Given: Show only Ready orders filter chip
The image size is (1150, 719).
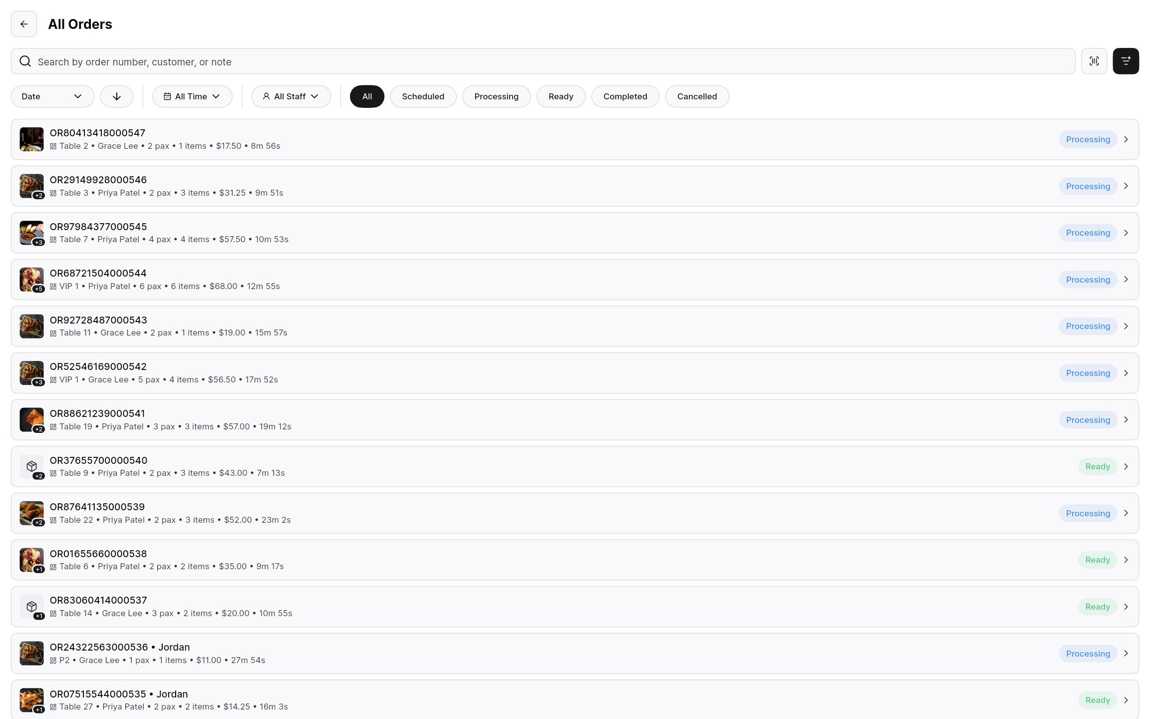Looking at the screenshot, I should pos(561,96).
